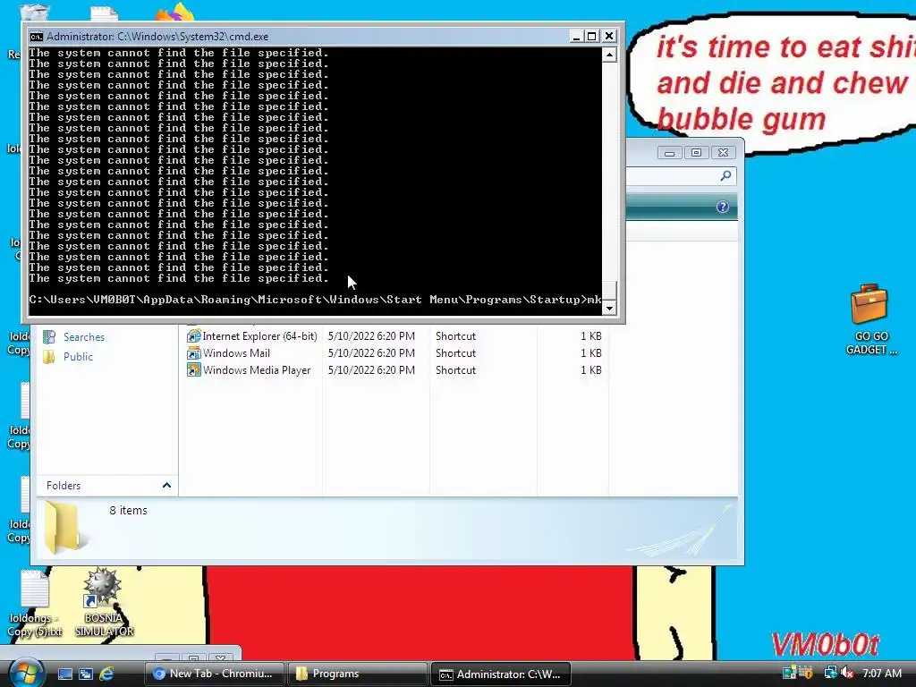
Task: Close the Explorer Programs window
Action: tap(723, 152)
